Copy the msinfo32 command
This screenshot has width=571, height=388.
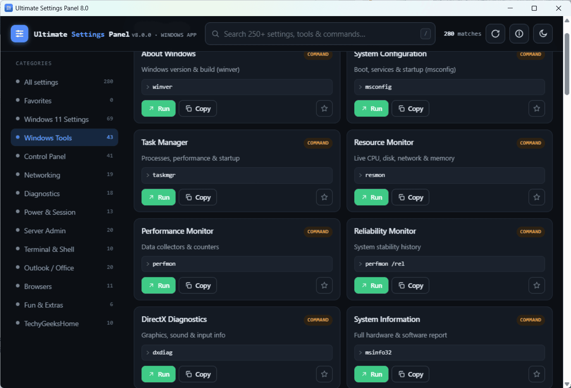pos(411,374)
